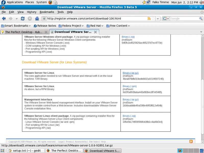Open the network status tray icon
This screenshot has height=153, width=204.
(148, 2)
